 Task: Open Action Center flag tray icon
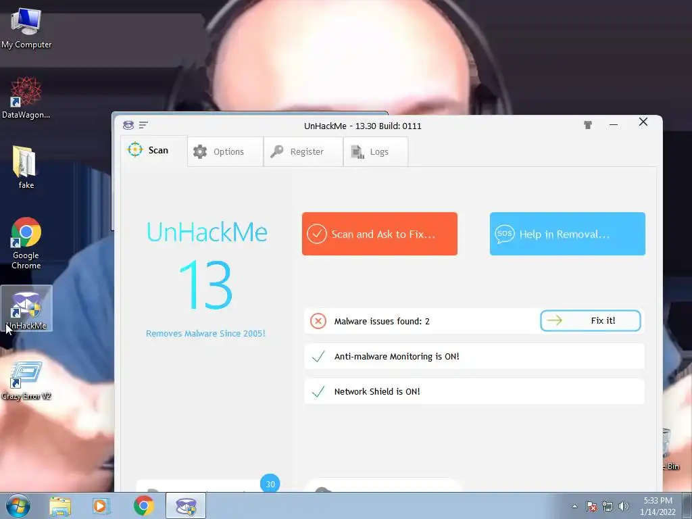click(x=591, y=506)
